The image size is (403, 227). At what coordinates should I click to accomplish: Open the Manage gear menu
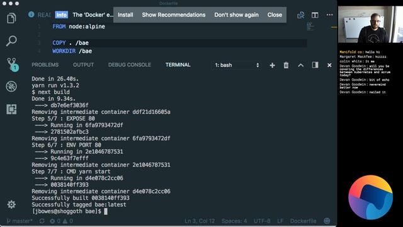click(x=11, y=204)
